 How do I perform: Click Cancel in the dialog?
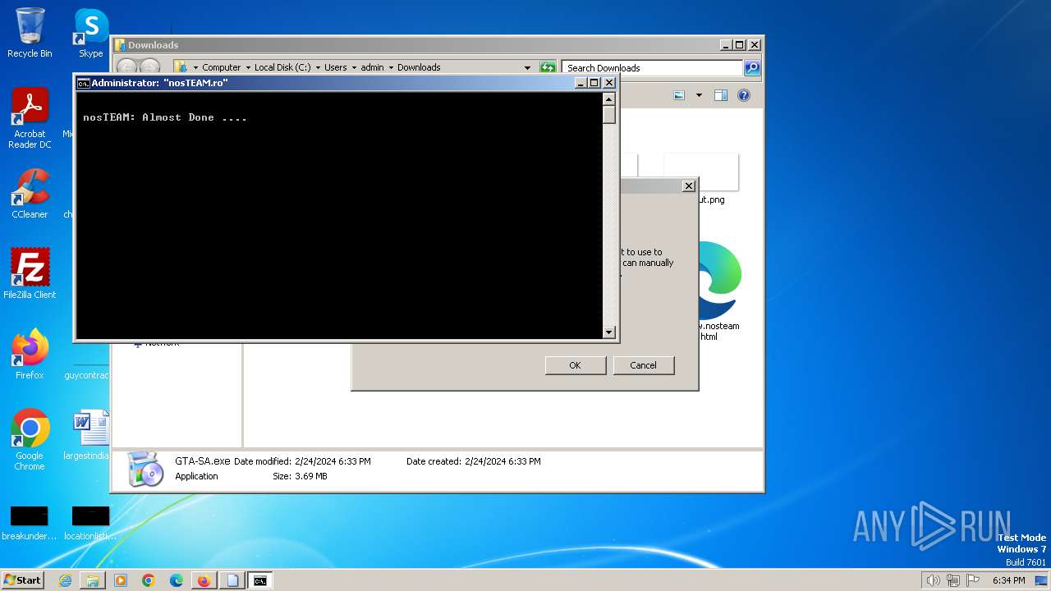point(643,365)
